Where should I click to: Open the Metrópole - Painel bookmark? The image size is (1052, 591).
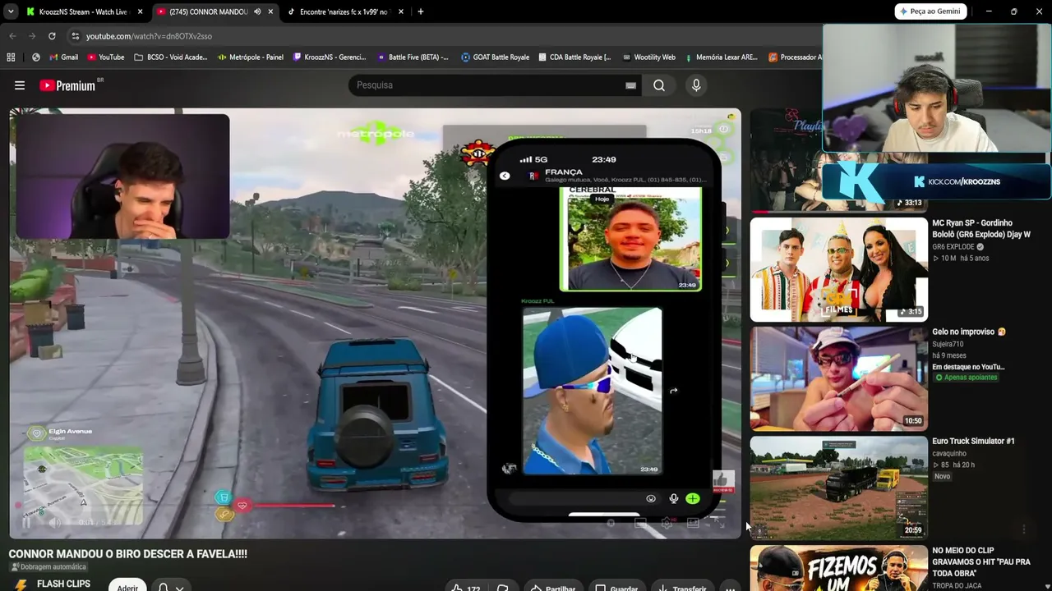click(251, 57)
